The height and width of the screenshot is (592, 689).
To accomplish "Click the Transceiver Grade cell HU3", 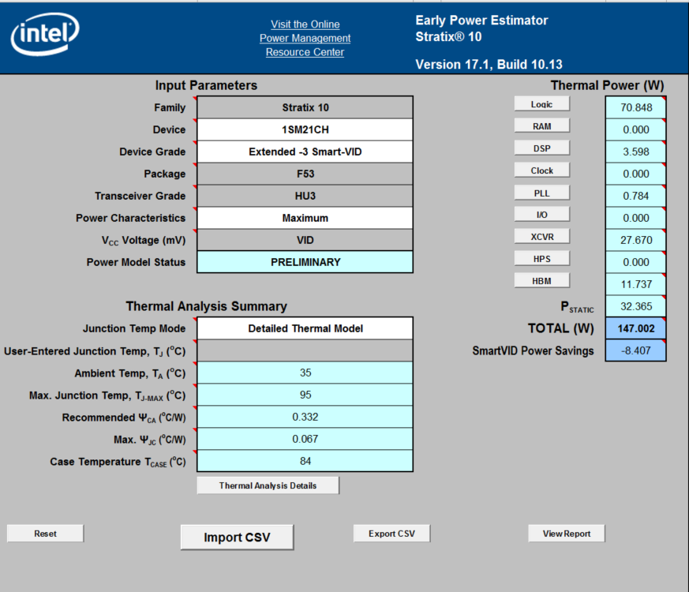I will point(305,196).
